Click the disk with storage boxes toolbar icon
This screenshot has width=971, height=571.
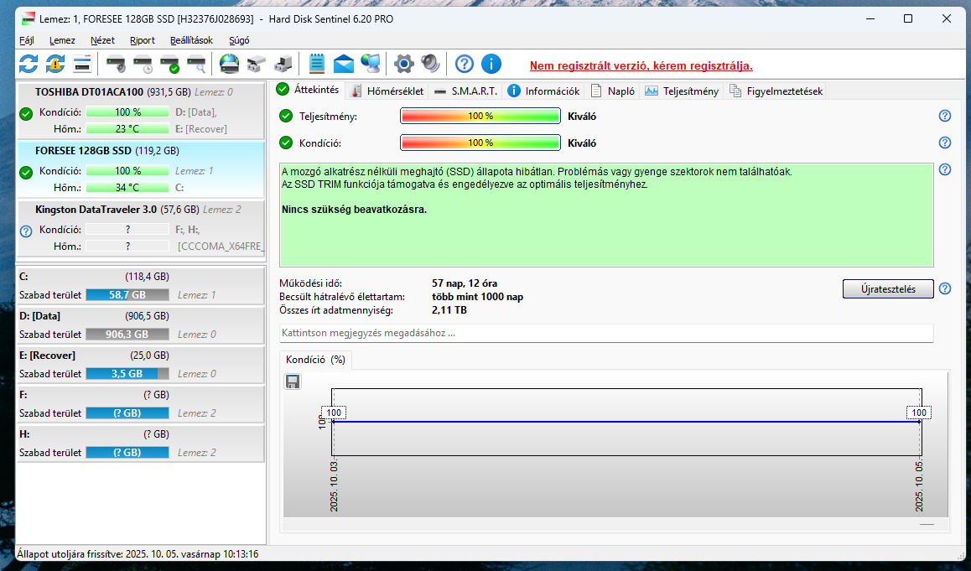pyautogui.click(x=256, y=64)
